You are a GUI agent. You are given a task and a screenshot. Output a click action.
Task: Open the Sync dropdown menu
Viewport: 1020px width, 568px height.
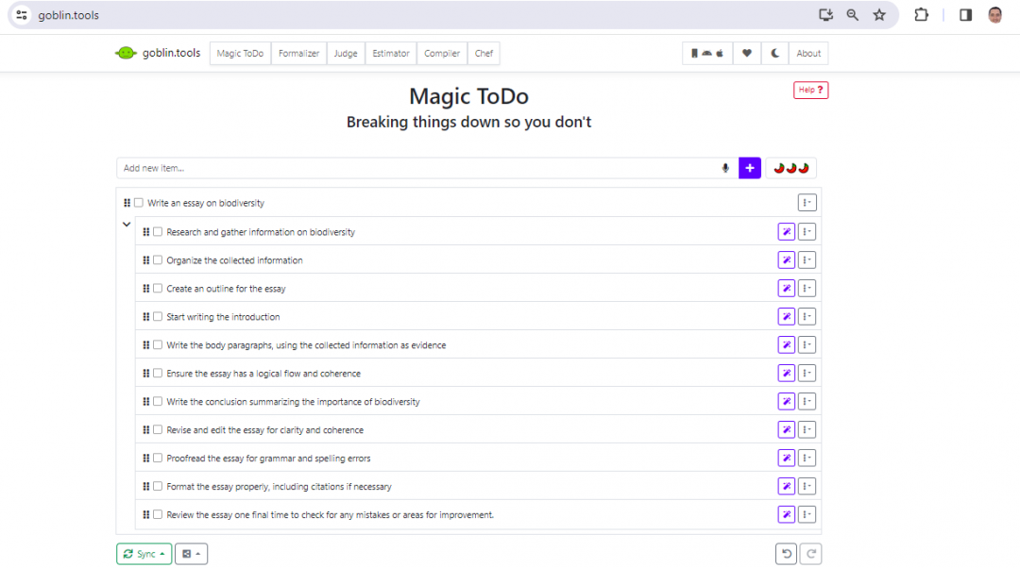[144, 554]
